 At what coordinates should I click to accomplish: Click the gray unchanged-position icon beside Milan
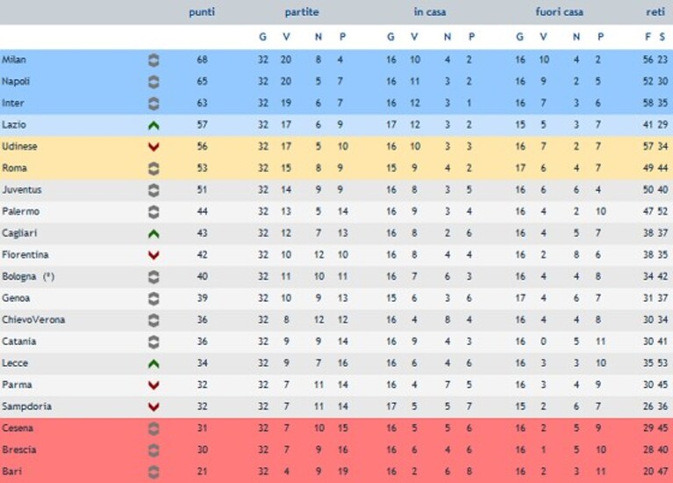[154, 60]
